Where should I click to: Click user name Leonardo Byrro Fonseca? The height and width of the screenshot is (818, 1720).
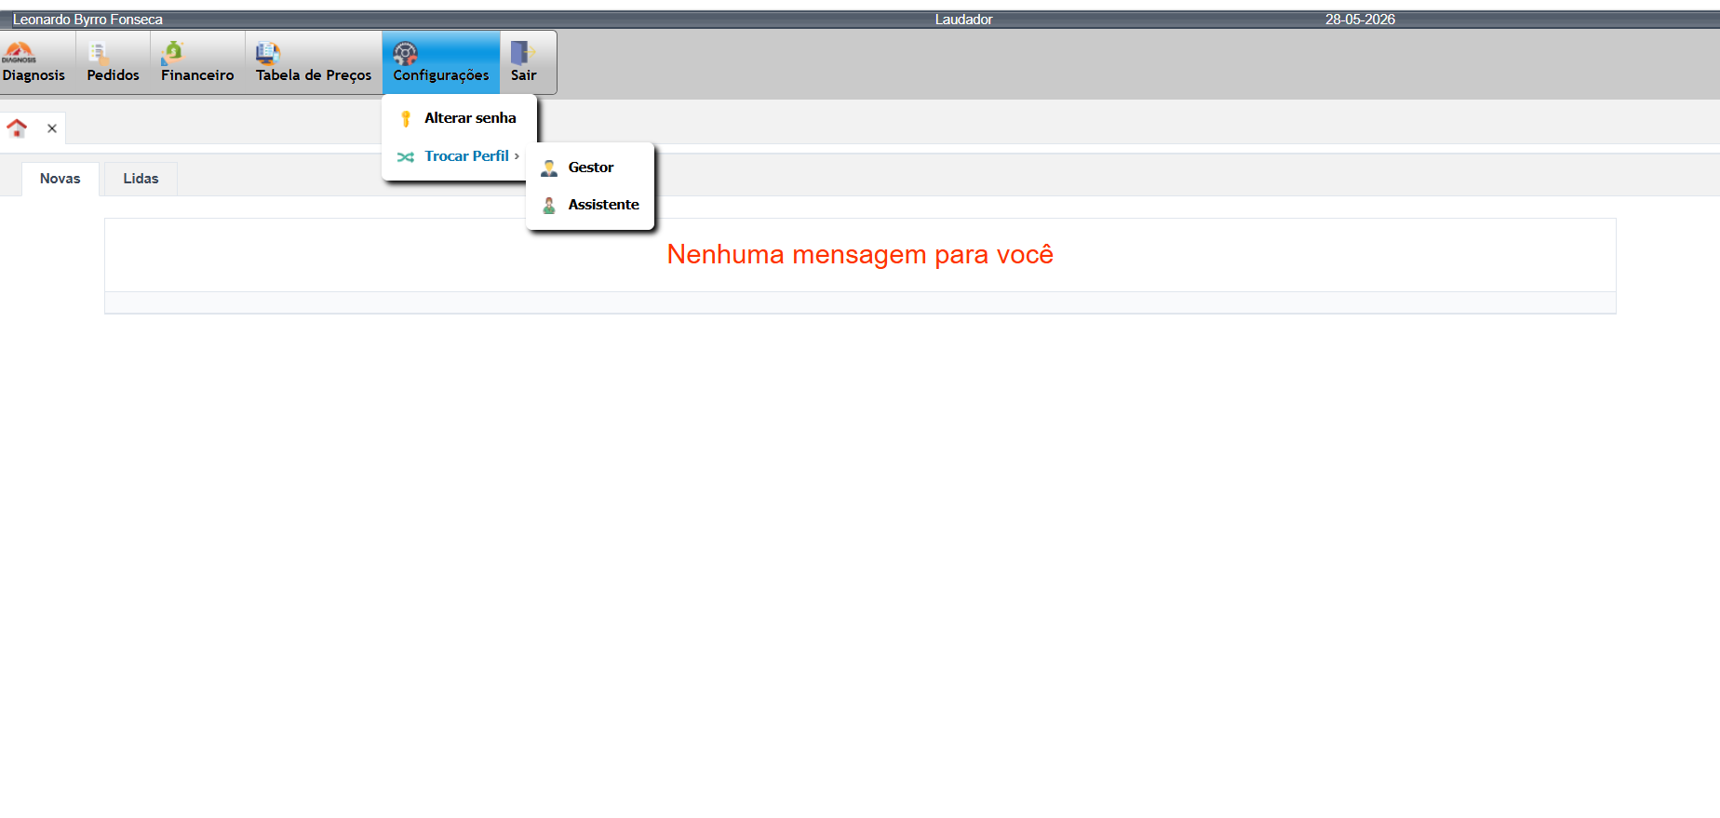click(x=87, y=20)
